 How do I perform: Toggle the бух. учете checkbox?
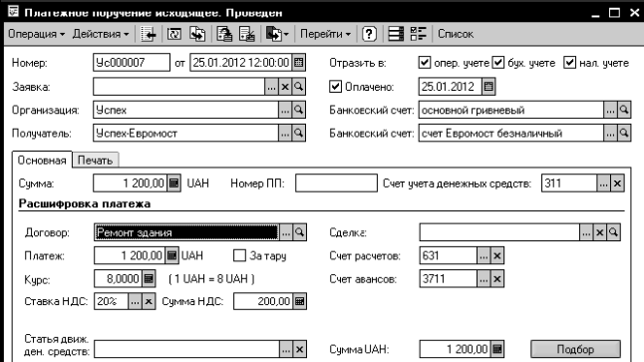tap(497, 63)
